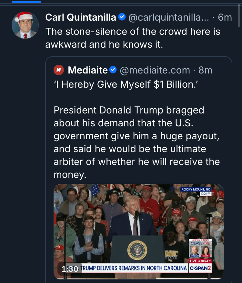Click Mediaite's blue verified checkmark
The height and width of the screenshot is (283, 242).
click(113, 70)
